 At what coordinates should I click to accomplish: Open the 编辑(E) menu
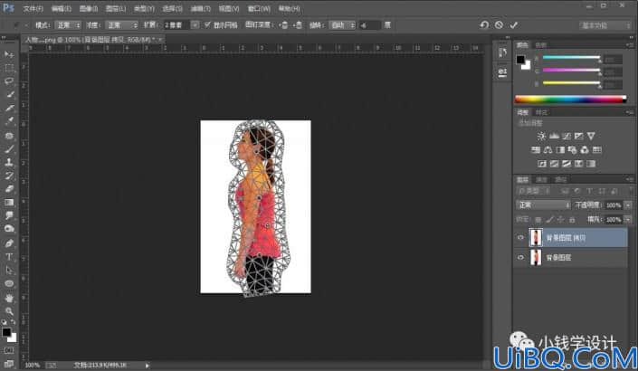tap(61, 8)
